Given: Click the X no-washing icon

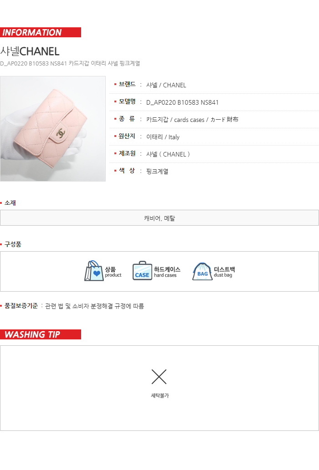Looking at the screenshot, I should click(159, 377).
